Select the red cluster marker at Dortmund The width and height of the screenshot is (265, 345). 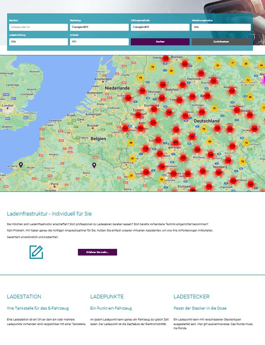(x=154, y=109)
